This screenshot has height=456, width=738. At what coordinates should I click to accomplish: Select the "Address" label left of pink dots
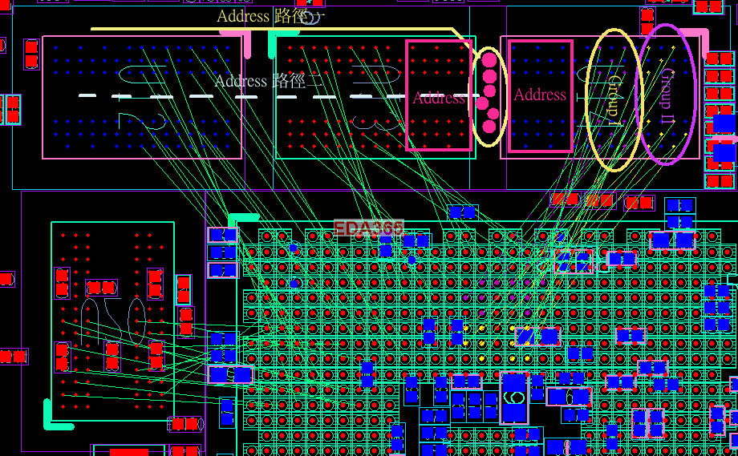coord(439,99)
